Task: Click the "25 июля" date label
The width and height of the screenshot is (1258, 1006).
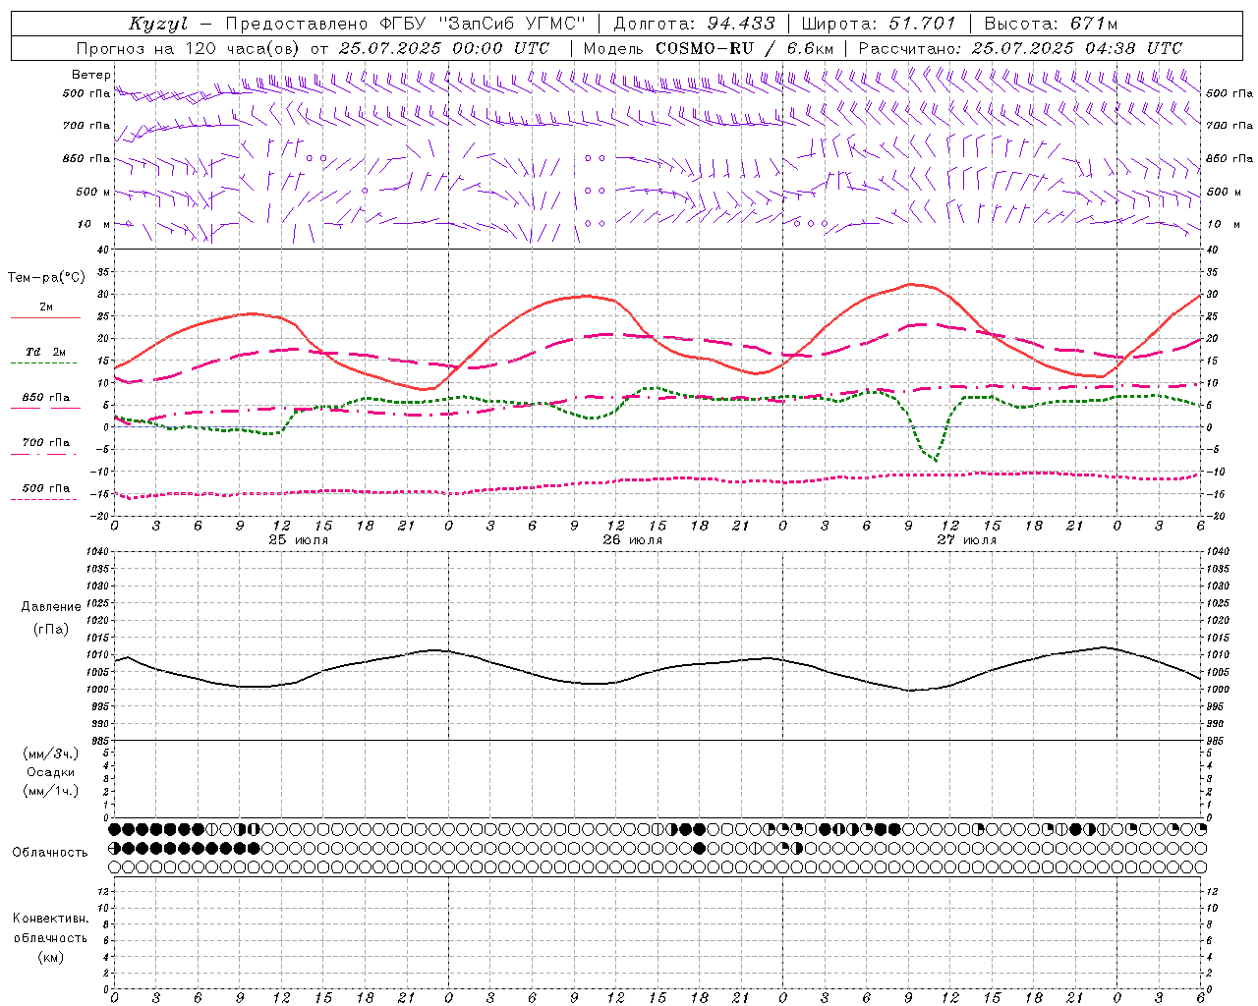Action: coord(299,540)
